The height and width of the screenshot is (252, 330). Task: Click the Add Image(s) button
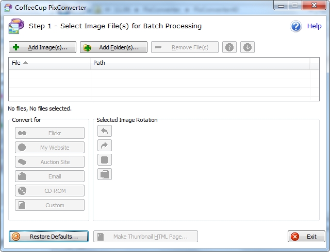click(x=42, y=47)
